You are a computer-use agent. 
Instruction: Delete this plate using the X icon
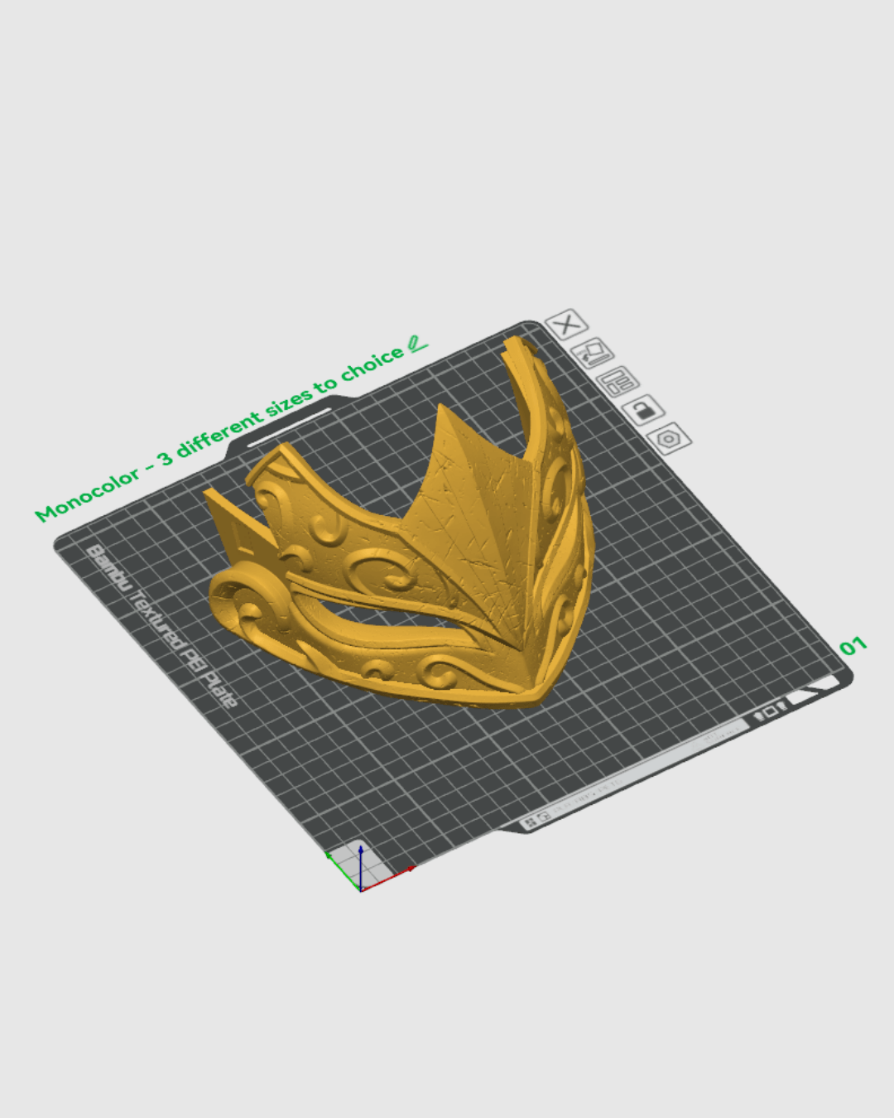pyautogui.click(x=567, y=325)
